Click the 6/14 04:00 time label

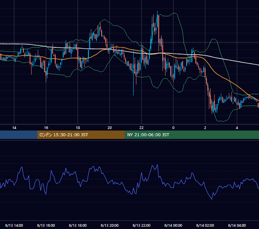click(237, 225)
